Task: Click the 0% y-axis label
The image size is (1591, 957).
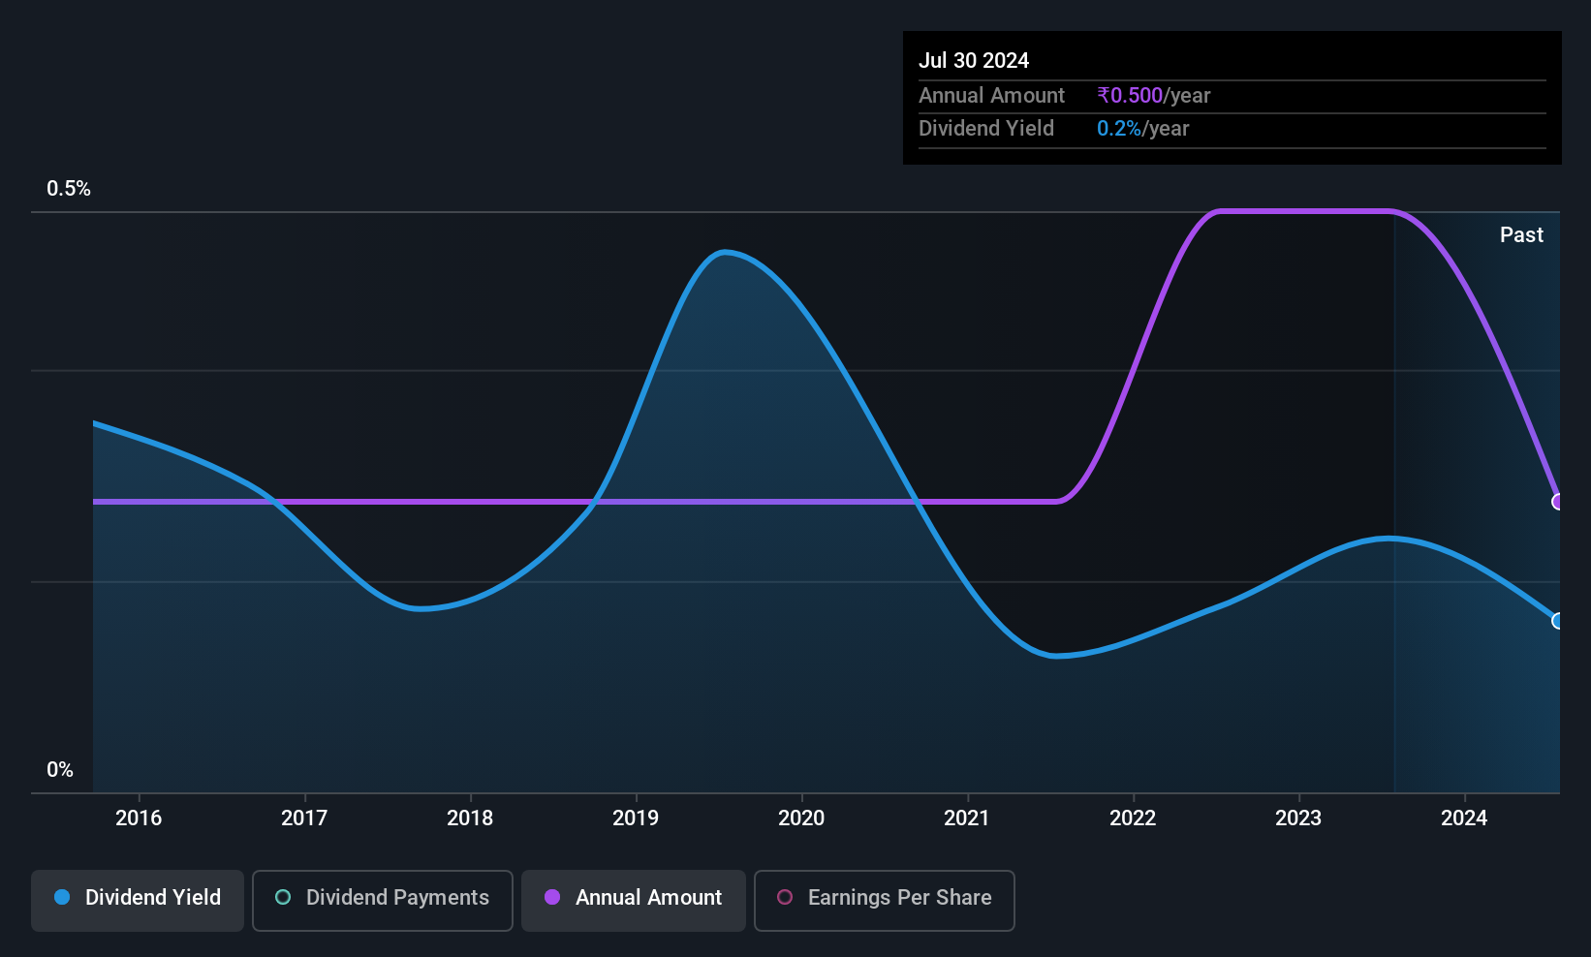Action: (60, 770)
